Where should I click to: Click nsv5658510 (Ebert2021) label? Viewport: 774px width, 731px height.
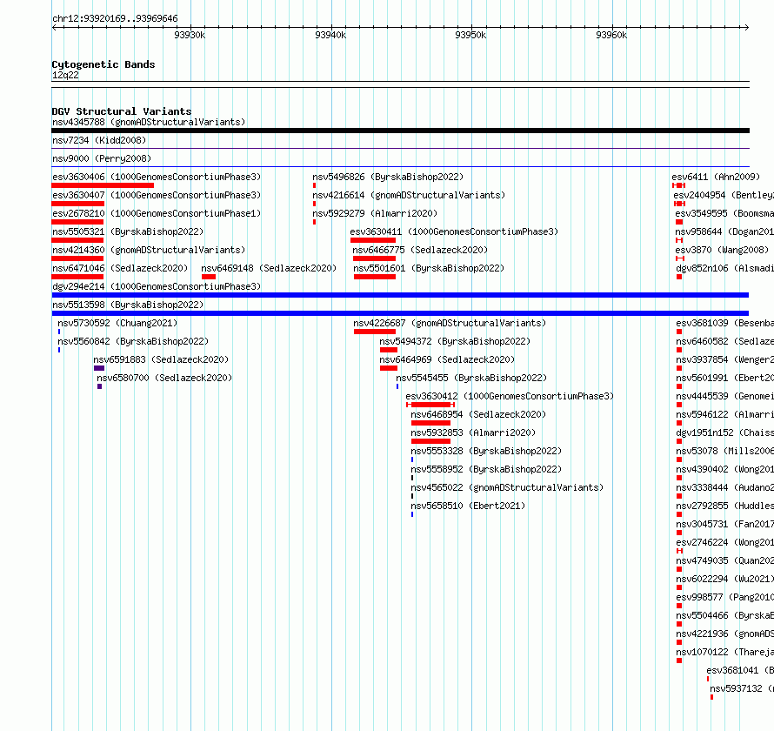click(x=468, y=506)
